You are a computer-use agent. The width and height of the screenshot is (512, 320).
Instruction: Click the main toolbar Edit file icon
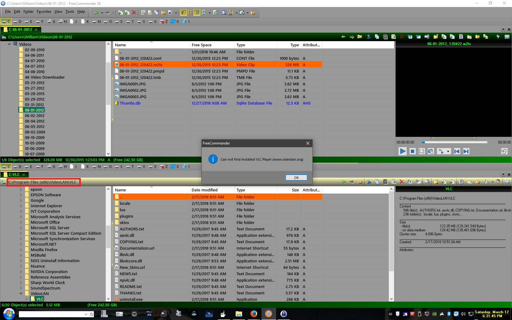pos(150,13)
